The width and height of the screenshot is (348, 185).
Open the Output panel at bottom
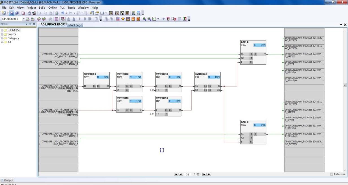point(7,180)
